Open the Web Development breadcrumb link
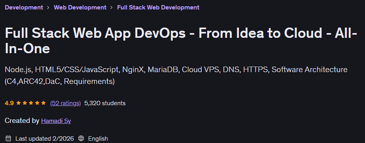The image size is (365, 143). [x=80, y=7]
